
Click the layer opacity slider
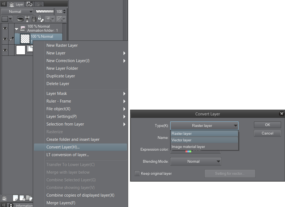pos(45,11)
